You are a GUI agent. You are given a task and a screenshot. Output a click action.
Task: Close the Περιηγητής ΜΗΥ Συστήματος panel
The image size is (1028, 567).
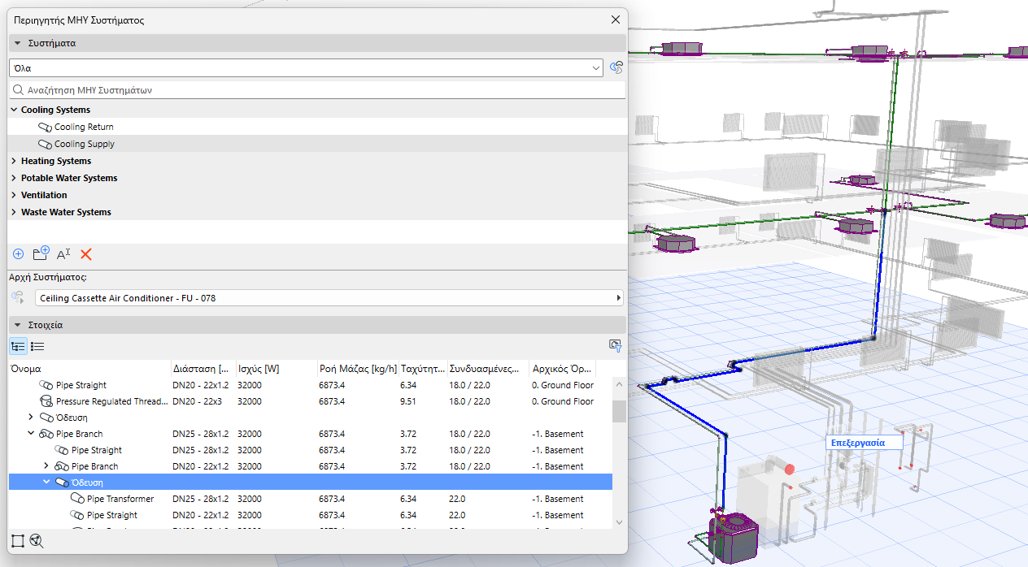pos(615,19)
